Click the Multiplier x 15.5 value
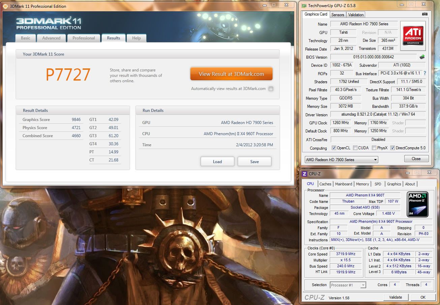The width and height of the screenshot is (440, 305). (346, 260)
